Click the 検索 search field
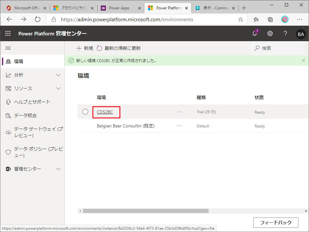The height and width of the screenshot is (232, 309). pos(279,48)
